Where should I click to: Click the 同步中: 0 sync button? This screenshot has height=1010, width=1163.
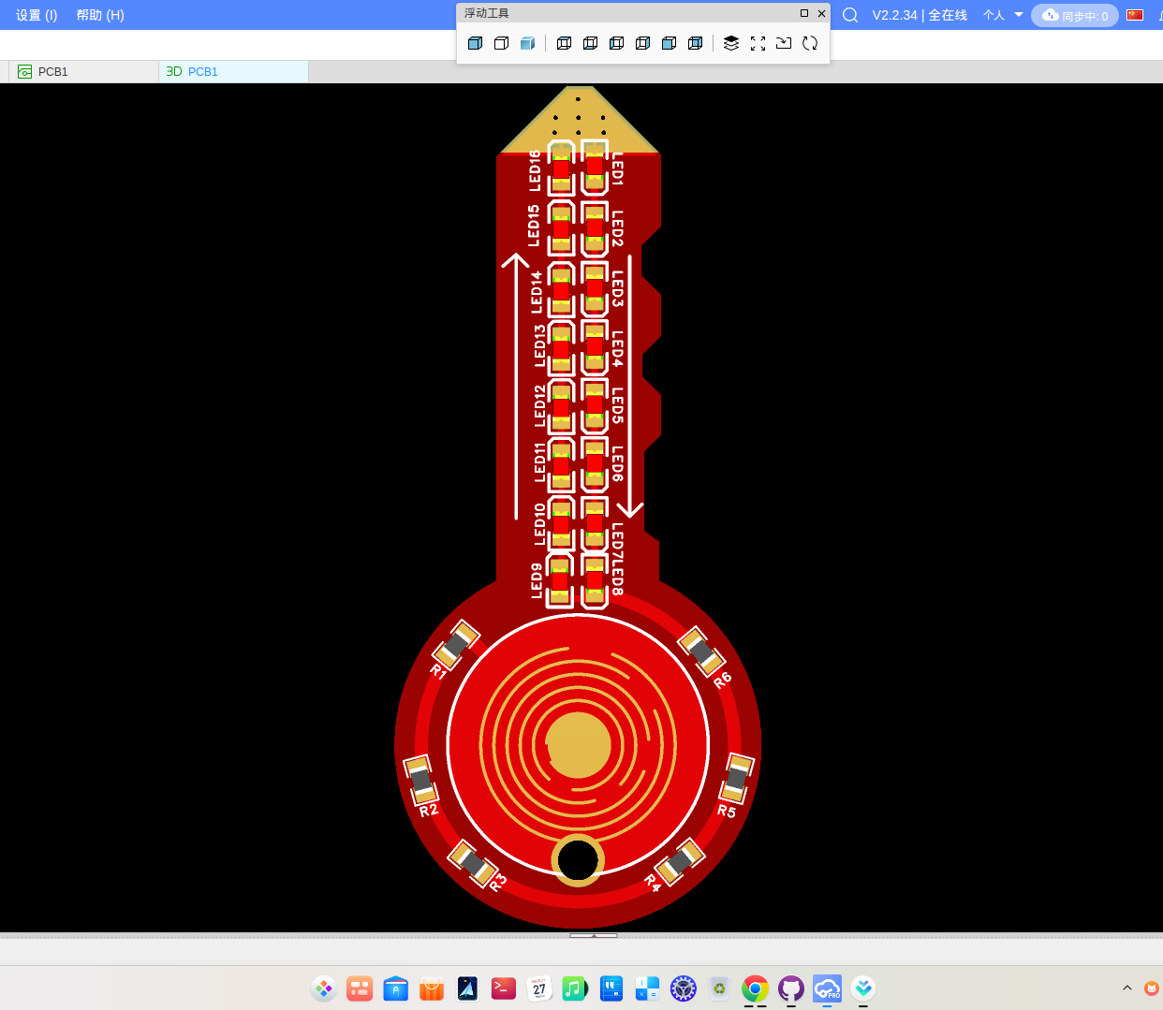click(1075, 16)
